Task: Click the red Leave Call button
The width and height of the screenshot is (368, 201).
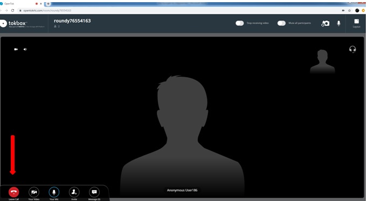Action: (x=13, y=192)
